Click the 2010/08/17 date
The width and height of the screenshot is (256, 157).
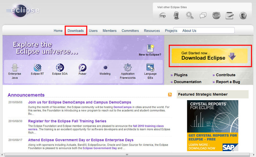15,140
